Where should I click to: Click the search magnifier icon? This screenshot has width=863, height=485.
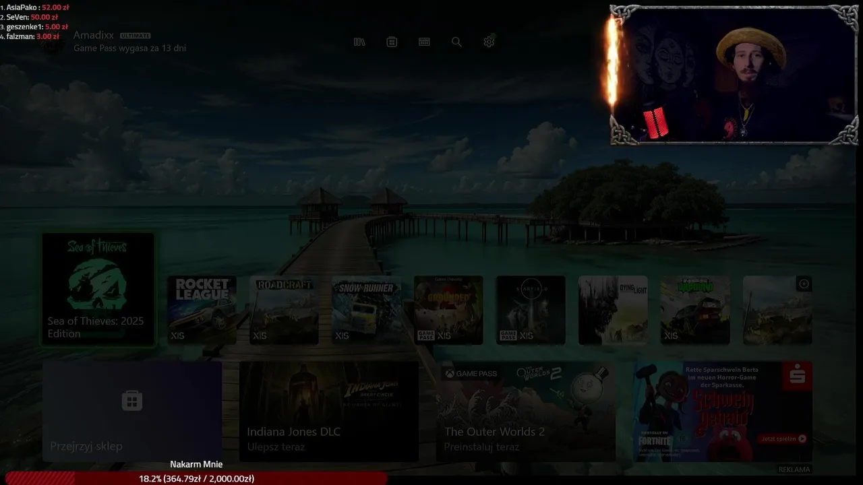pyautogui.click(x=456, y=42)
